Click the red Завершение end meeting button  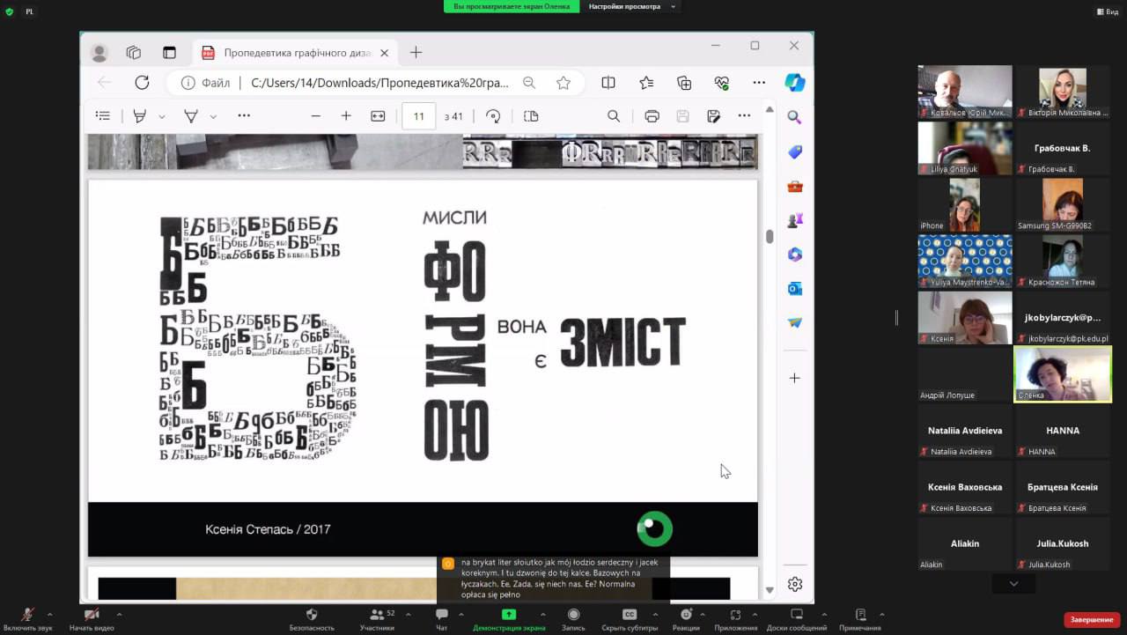1092,620
